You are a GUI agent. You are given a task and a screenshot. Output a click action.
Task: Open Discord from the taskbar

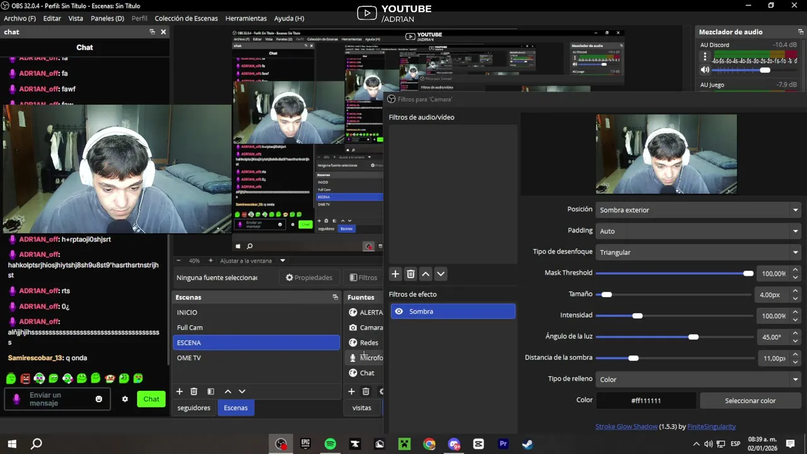pyautogui.click(x=454, y=444)
